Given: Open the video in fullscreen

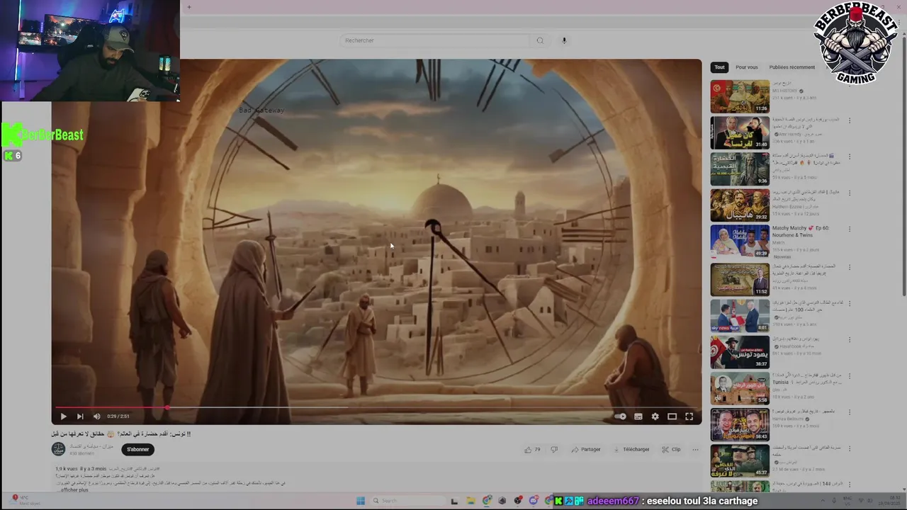Looking at the screenshot, I should click(689, 416).
